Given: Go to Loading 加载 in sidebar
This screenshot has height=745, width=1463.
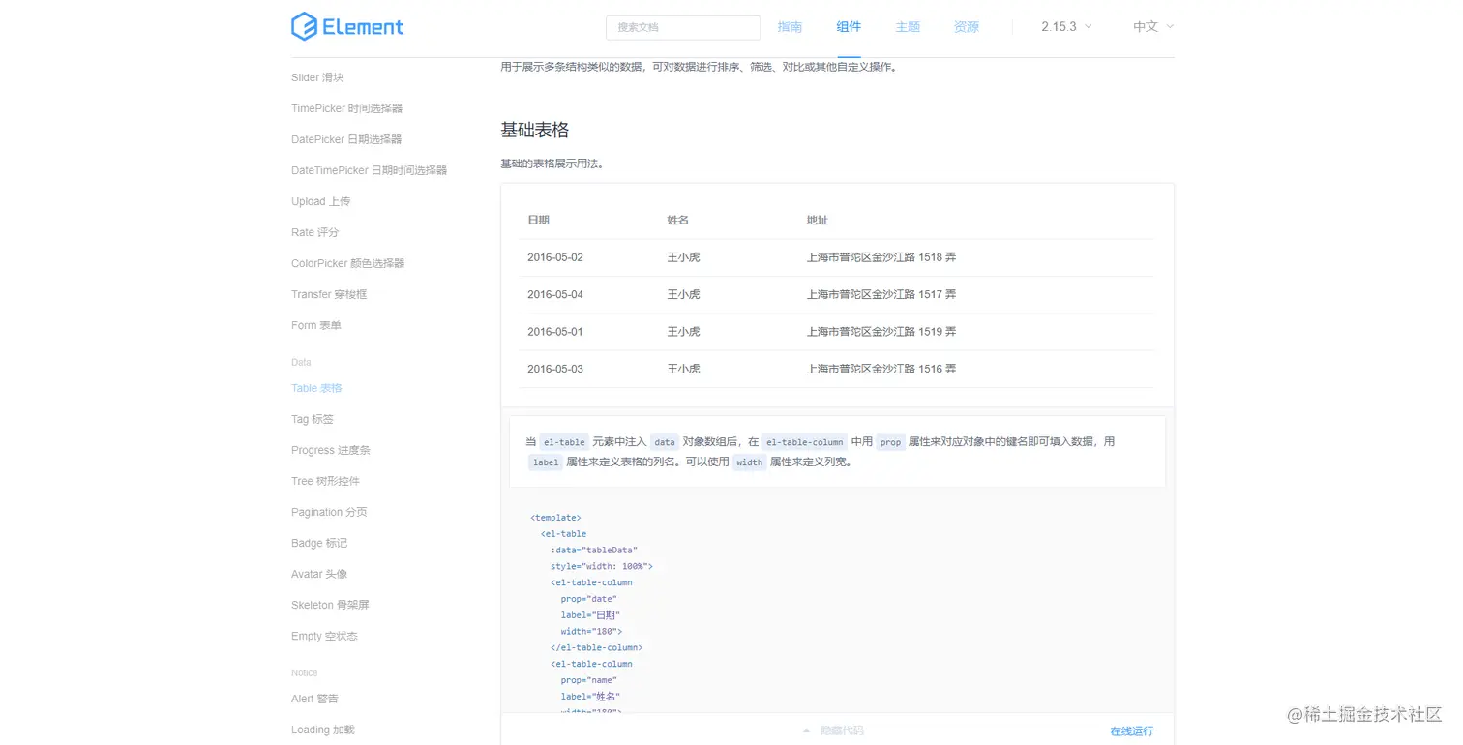Looking at the screenshot, I should pyautogui.click(x=322, y=730).
